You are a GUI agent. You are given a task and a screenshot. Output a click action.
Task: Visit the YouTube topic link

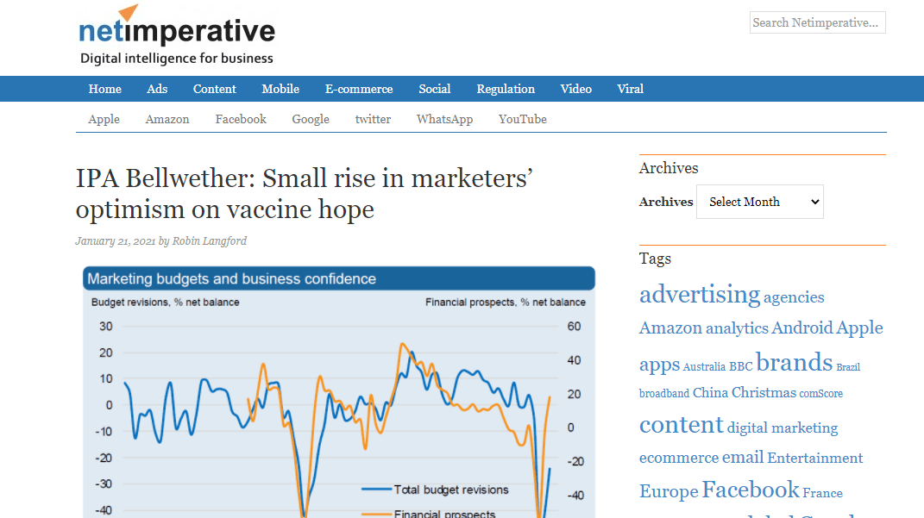tap(522, 119)
